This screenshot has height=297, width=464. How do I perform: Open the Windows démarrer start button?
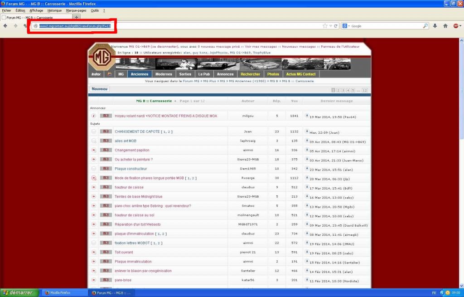coord(19,292)
